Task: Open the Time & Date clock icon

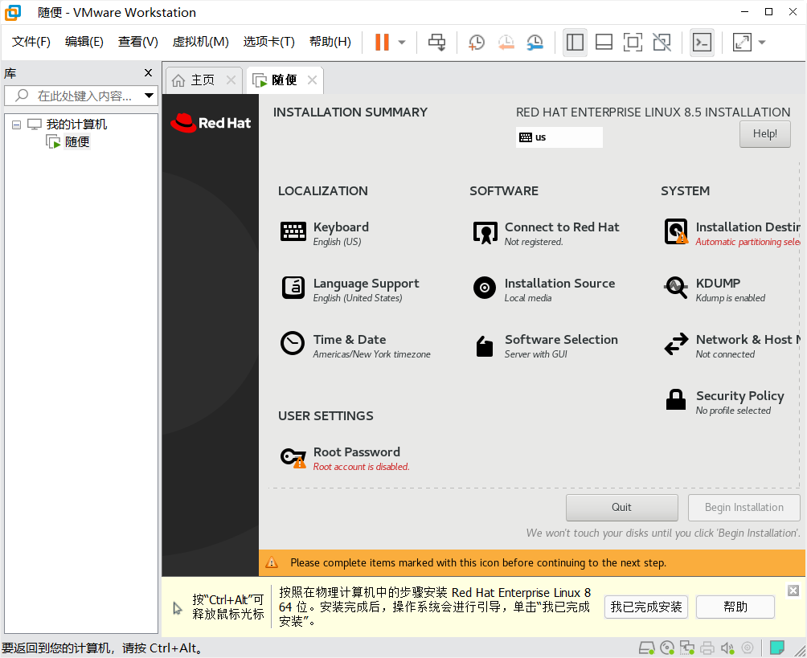Action: point(293,343)
